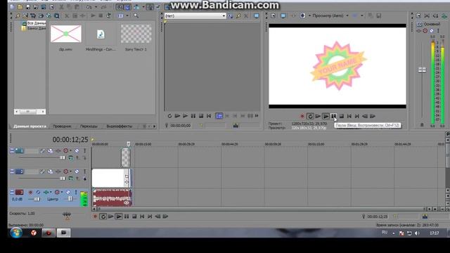Toggle loop playback in preview window
Screen dimensions: 450x253
pyautogui.click(x=309, y=116)
